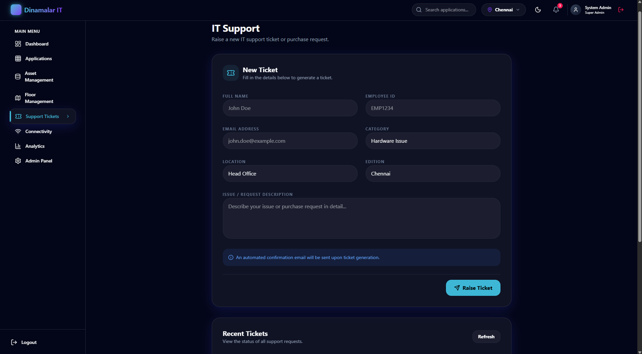This screenshot has height=354, width=642.
Task: Click the IT Support page heading
Action: coord(236,28)
